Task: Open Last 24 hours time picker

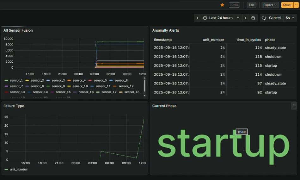Action: point(221,18)
